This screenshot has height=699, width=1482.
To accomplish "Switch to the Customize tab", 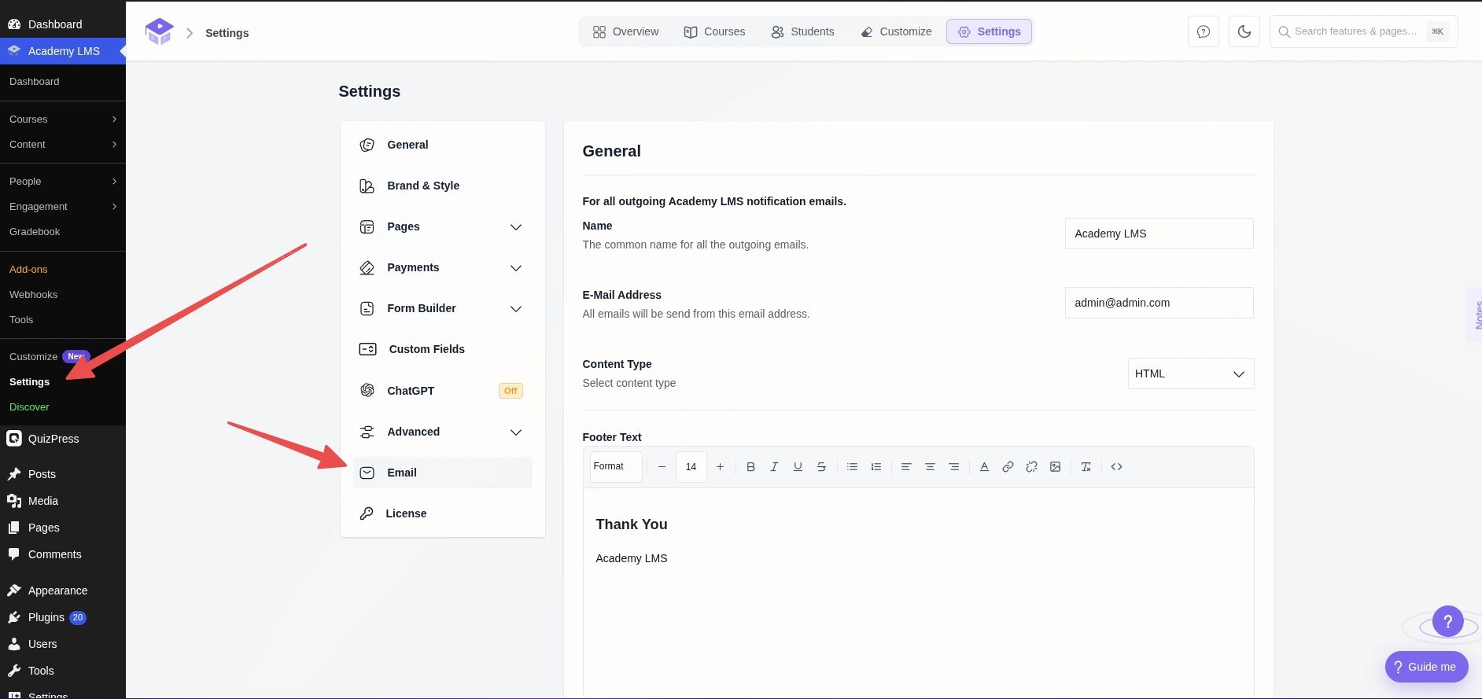I will click(x=896, y=31).
